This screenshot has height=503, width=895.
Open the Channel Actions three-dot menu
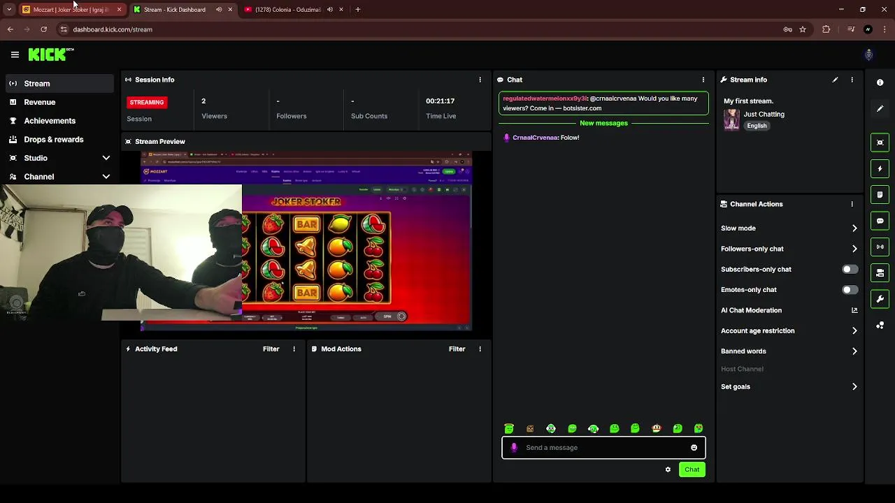852,204
